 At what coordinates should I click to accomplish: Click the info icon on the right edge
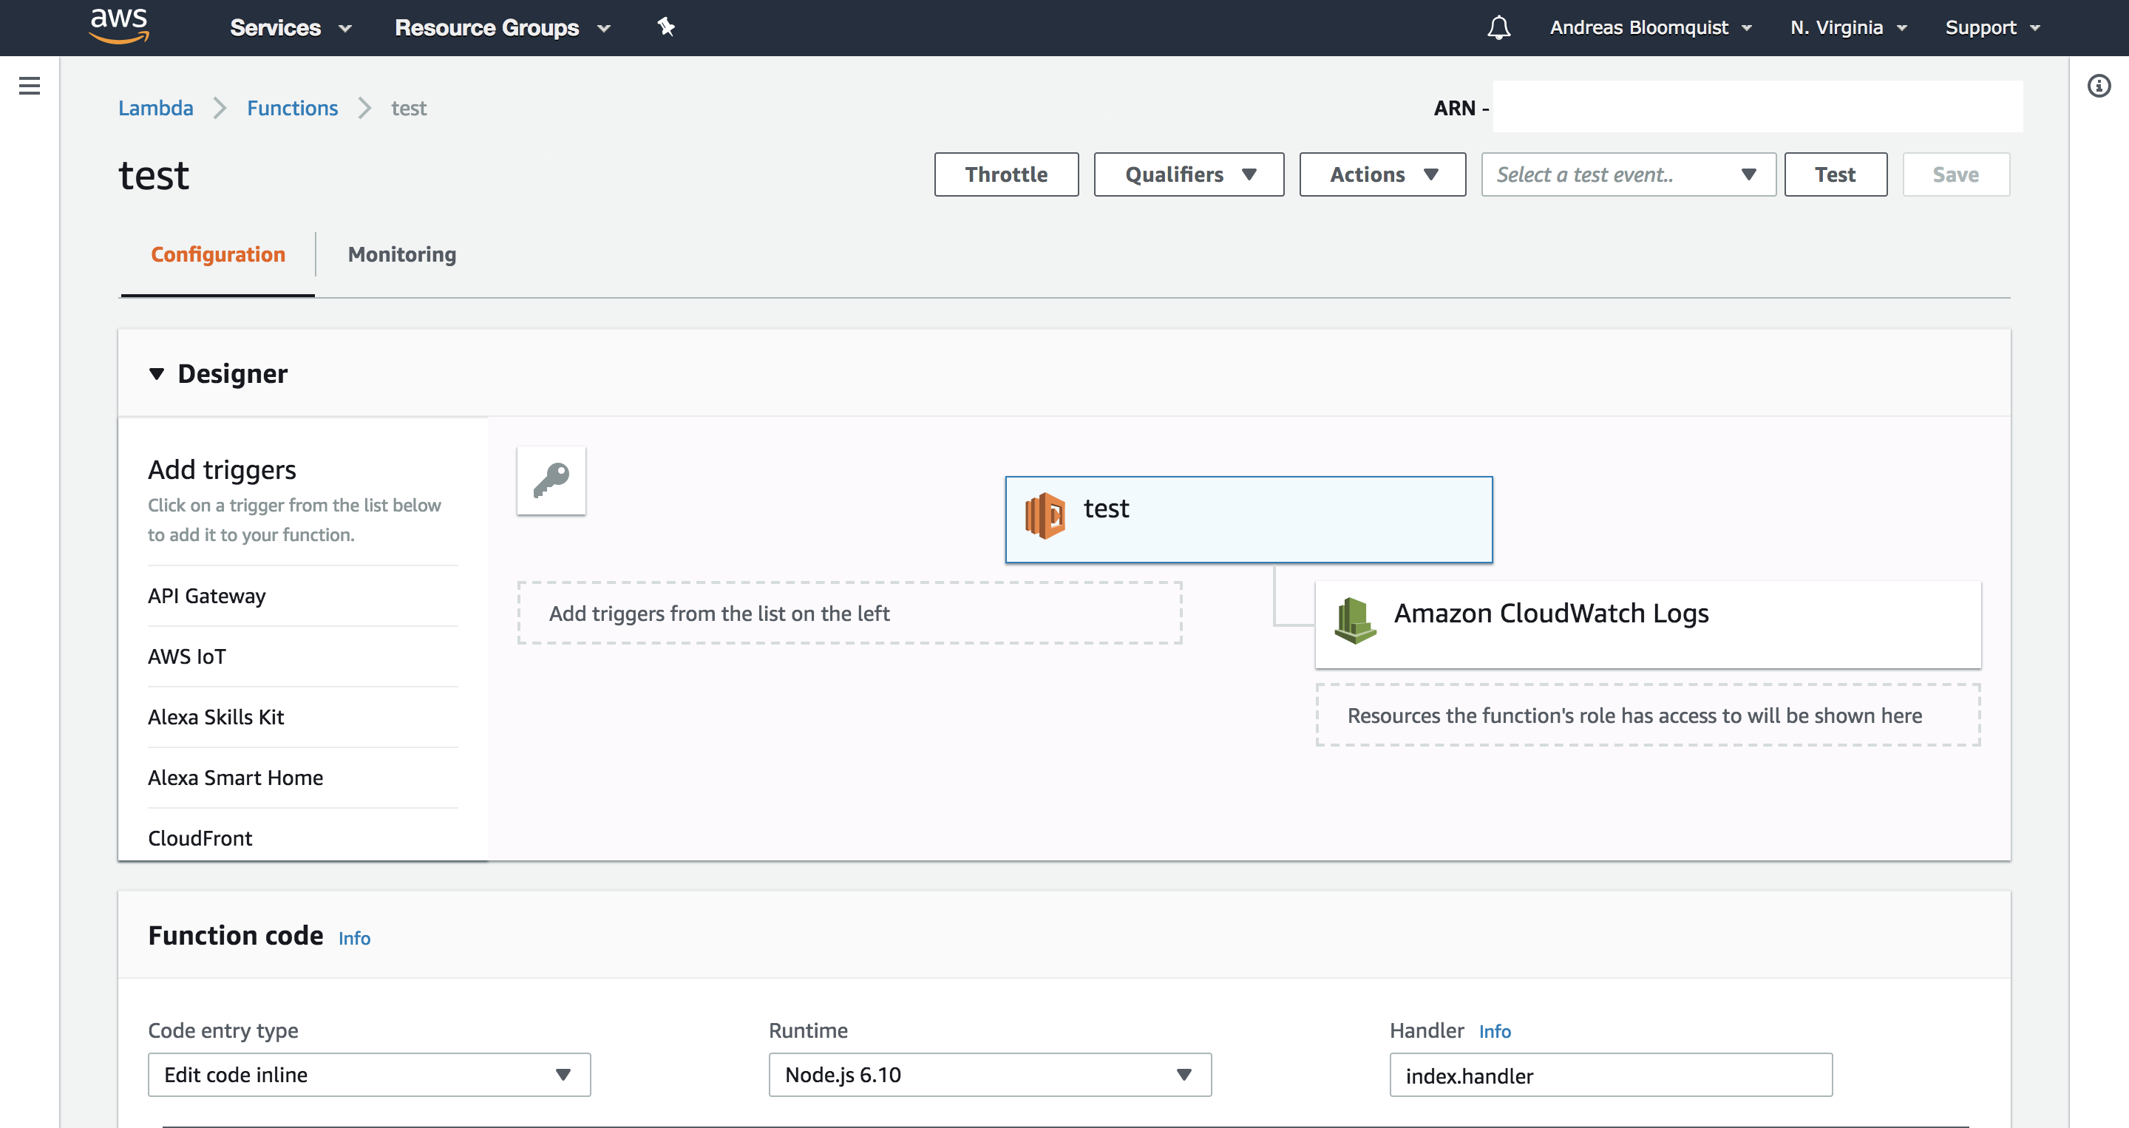coord(2099,85)
